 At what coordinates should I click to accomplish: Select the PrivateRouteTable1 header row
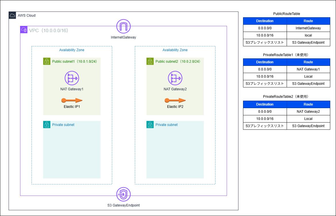point(287,62)
